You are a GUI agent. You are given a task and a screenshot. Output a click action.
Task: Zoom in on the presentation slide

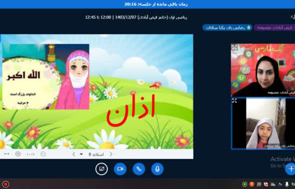[x=18, y=154]
